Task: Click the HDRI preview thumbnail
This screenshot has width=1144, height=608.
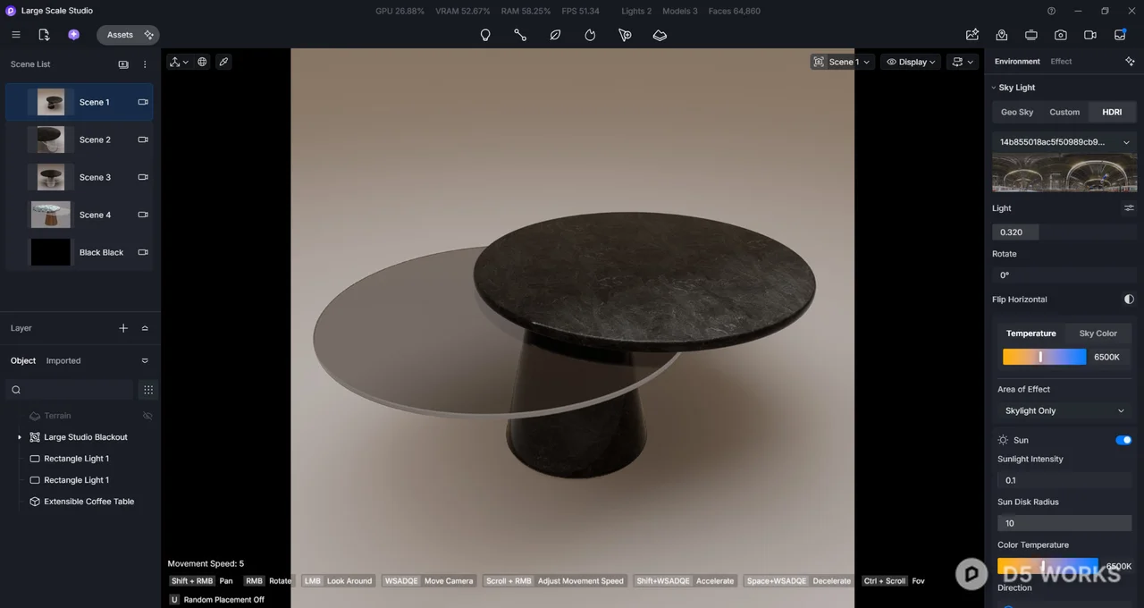Action: 1064,173
